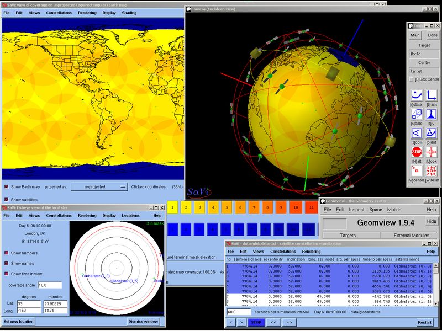Activate the Look tool icon
This screenshot has width=442, height=331.
[431, 152]
